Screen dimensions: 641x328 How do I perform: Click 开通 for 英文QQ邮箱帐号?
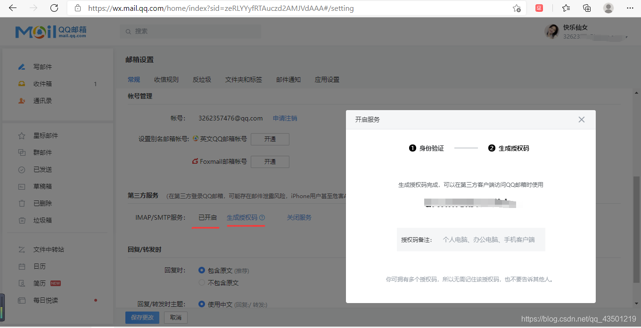[270, 139]
